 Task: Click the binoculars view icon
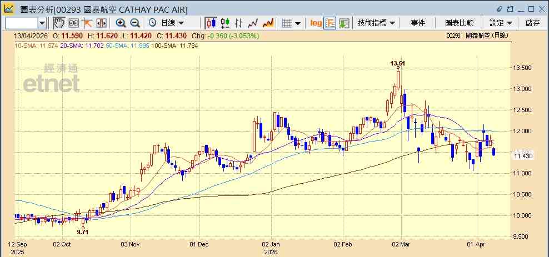click(x=73, y=23)
